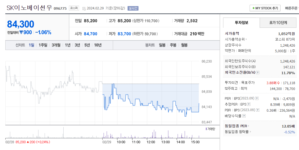The width and height of the screenshot is (299, 150).
Task: Open help icon next to PER EPS(2023.09)
Action: (x=257, y=98)
